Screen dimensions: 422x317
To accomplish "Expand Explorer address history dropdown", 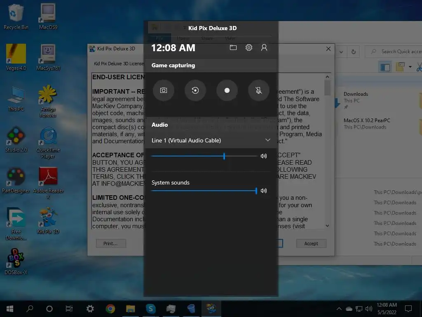I will (341, 52).
